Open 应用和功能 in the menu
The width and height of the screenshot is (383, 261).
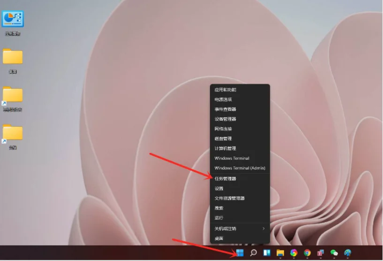[225, 90]
